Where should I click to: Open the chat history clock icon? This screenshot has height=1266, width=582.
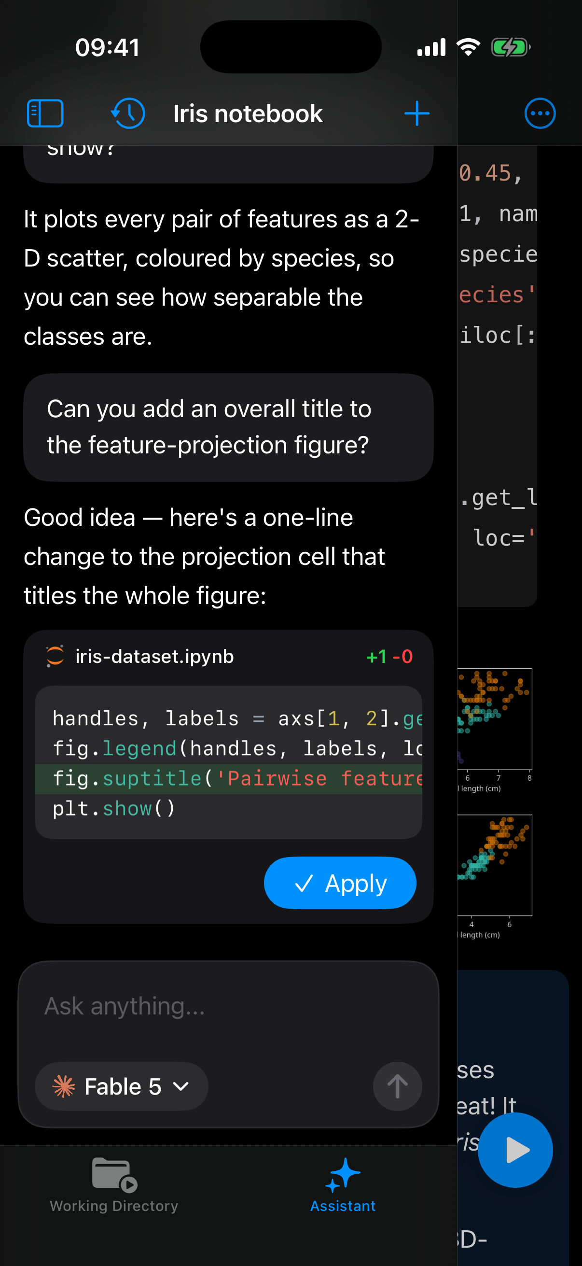click(x=128, y=113)
